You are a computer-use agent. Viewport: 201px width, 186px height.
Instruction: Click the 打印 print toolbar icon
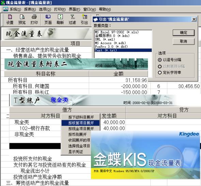34,19
